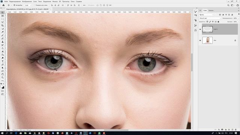Switch to the Каналы tab
Viewport: 240px width, 135px height.
(211, 10)
